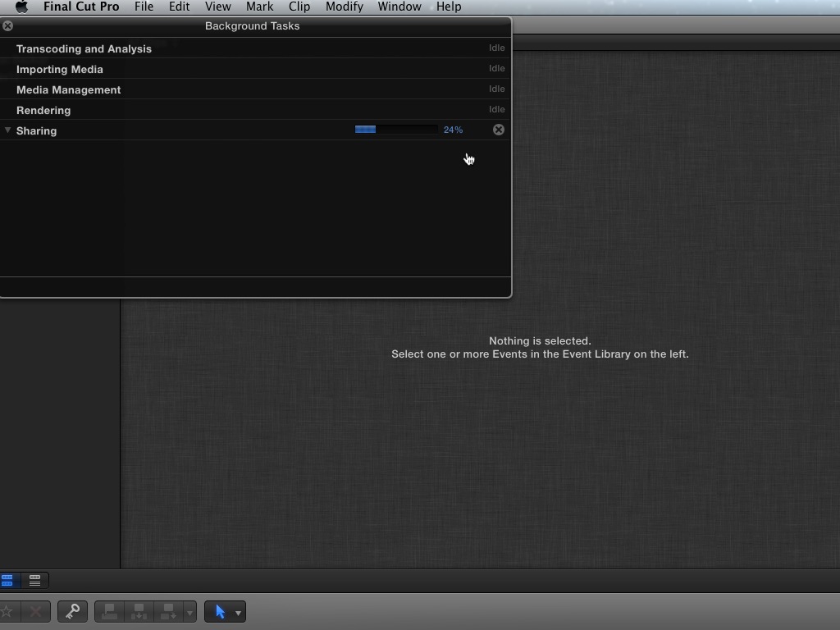The height and width of the screenshot is (630, 840).
Task: Open the Help menu
Action: click(449, 7)
